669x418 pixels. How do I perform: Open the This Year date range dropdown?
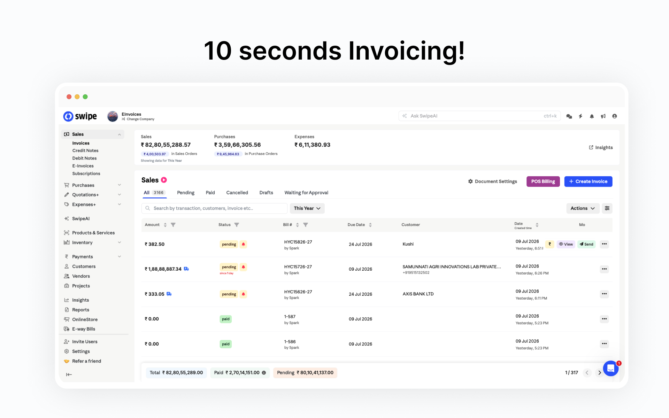pyautogui.click(x=307, y=208)
